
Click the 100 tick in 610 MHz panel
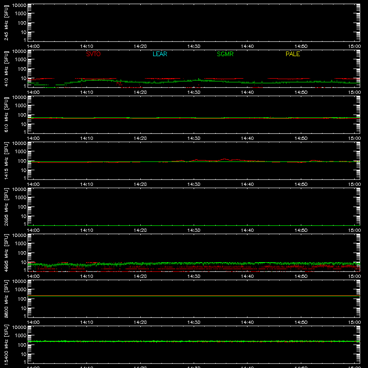(x=22, y=115)
